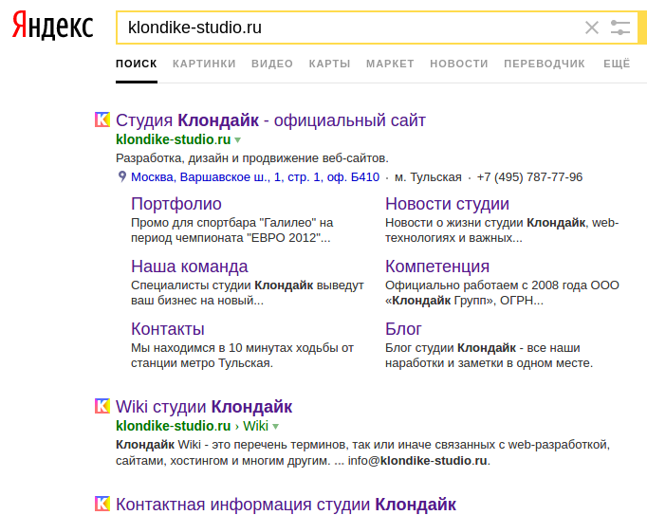The image size is (647, 515).
Task: Open the ЕЩЁ more menu
Action: point(617,64)
